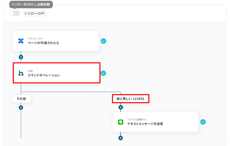The width and height of the screenshot is (230, 146).
Task: Click the アプリトリガー label text
Action: [x=36, y=39]
